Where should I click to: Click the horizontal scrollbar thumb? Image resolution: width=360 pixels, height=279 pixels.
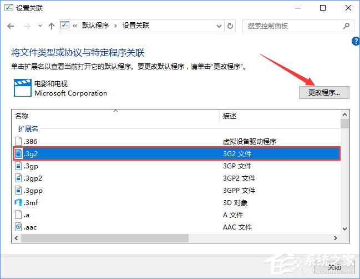pyautogui.click(x=105, y=238)
